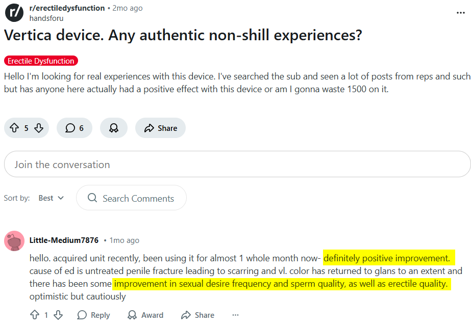Screen dimensions: 471x328
Task: Open the r/erectiledysfunction subreddit link
Action: tap(67, 8)
